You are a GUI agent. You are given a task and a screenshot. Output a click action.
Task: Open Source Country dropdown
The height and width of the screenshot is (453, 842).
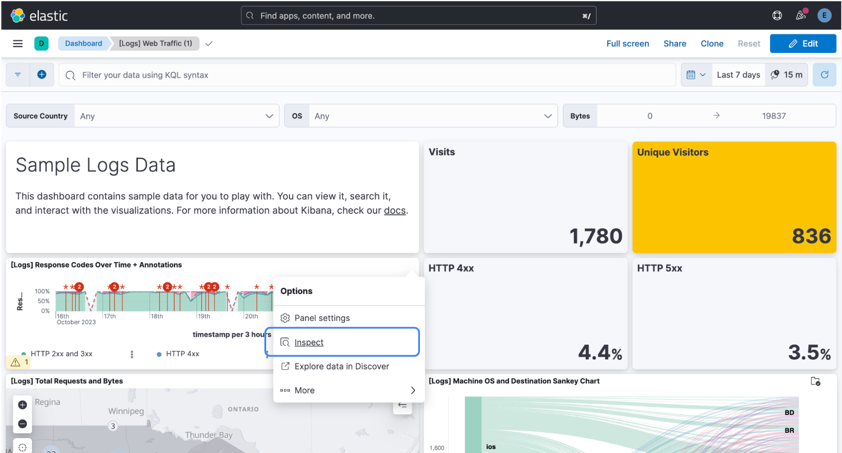pyautogui.click(x=177, y=116)
